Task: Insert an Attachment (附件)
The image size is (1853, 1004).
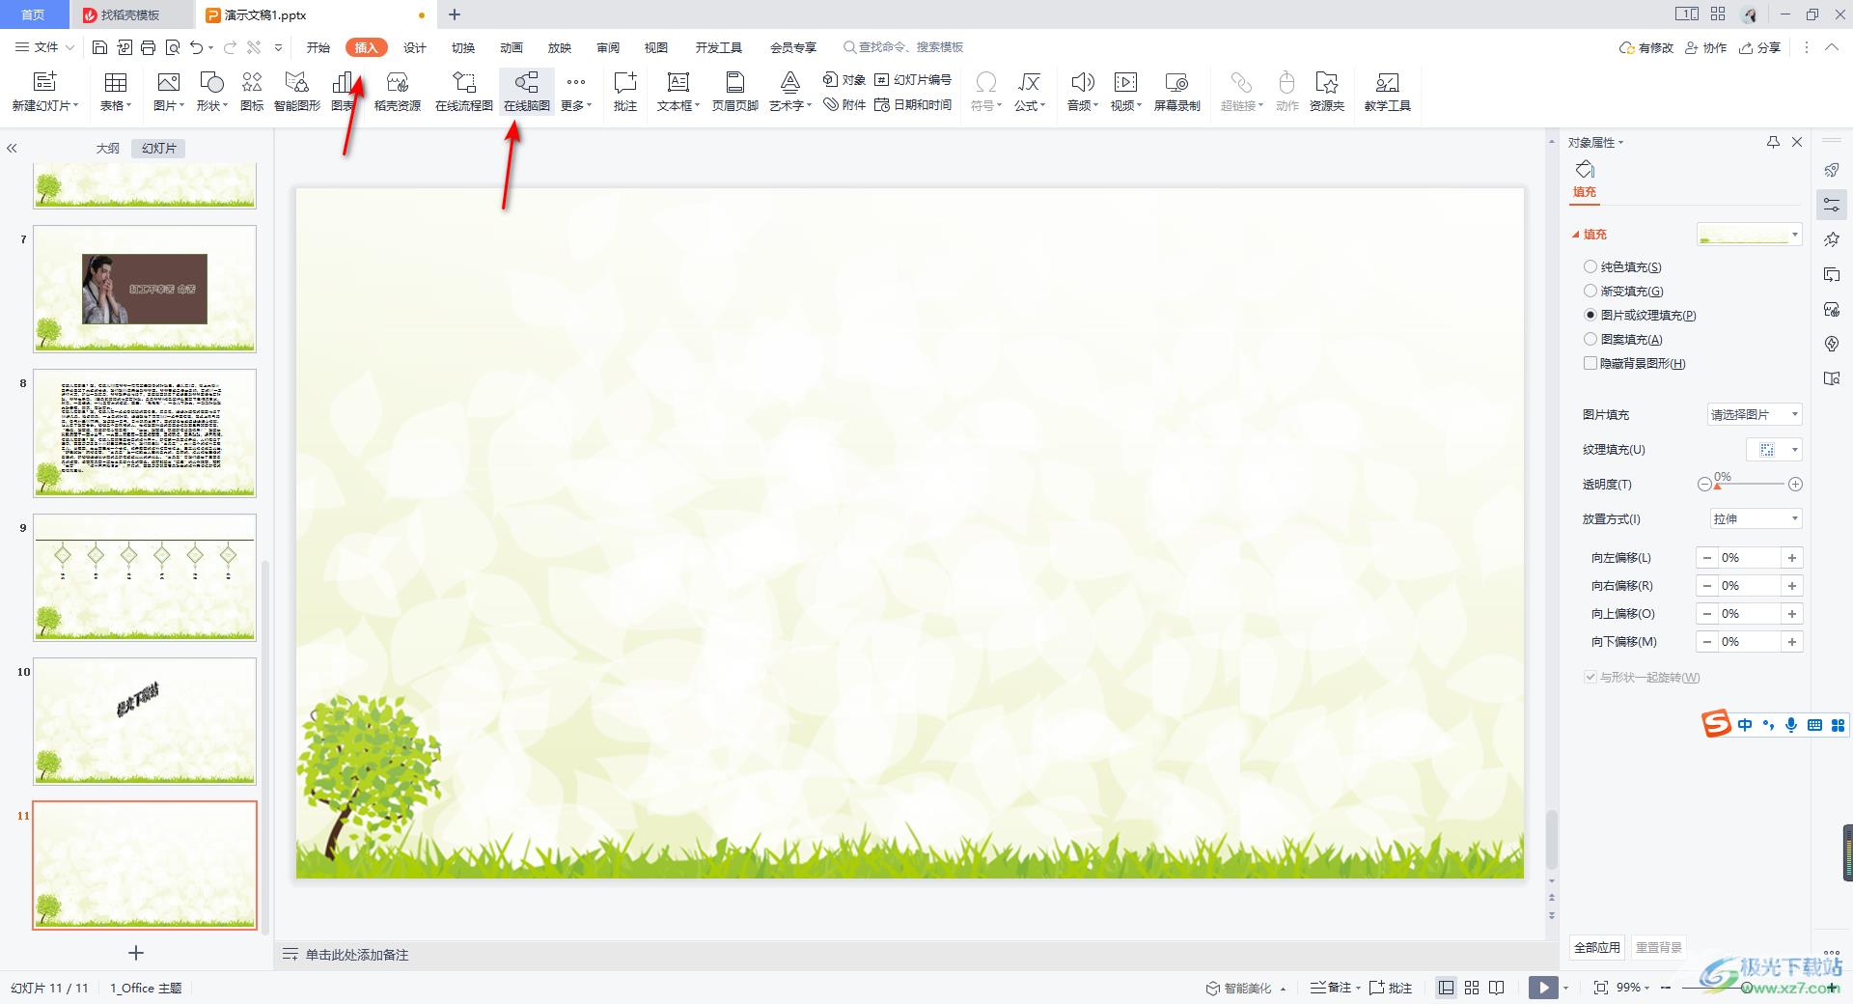Action: [x=844, y=104]
